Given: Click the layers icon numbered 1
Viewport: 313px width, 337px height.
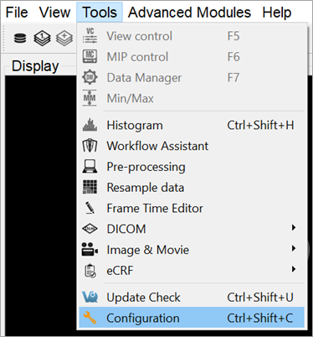Looking at the screenshot, I should 42,38.
